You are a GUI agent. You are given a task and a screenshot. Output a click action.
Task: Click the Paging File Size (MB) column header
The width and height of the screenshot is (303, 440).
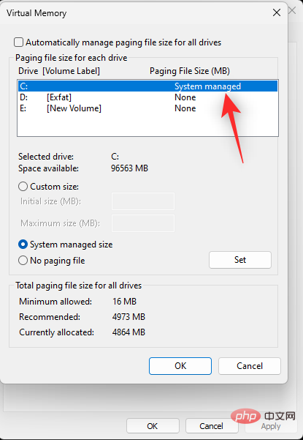pyautogui.click(x=190, y=71)
